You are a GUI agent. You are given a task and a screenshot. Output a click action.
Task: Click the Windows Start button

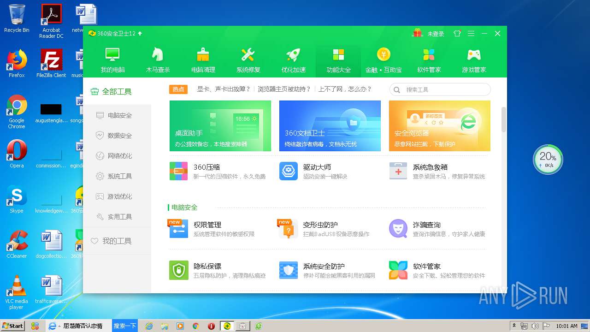13,326
